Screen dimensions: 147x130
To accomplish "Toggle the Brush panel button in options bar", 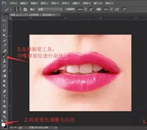I will pos(25,9).
